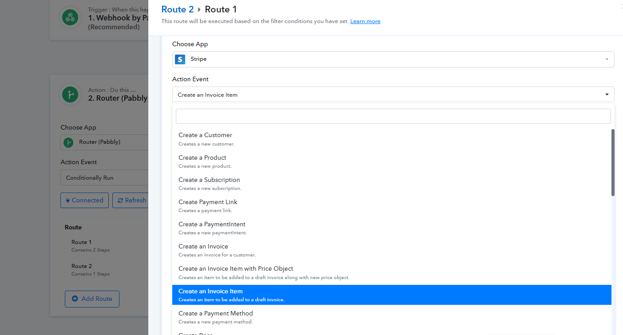Click the Stripe app logo icon

pos(180,59)
